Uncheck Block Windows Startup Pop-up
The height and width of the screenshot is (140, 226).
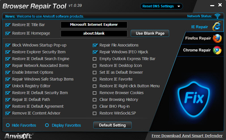(x=8, y=45)
